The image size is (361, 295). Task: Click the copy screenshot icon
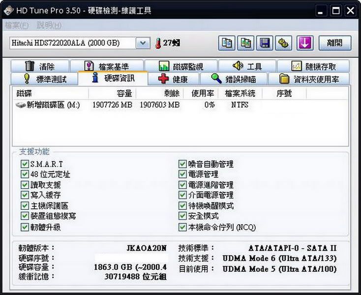click(246, 43)
